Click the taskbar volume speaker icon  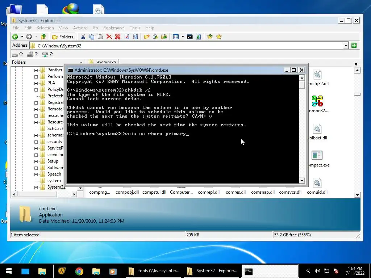tap(317, 271)
